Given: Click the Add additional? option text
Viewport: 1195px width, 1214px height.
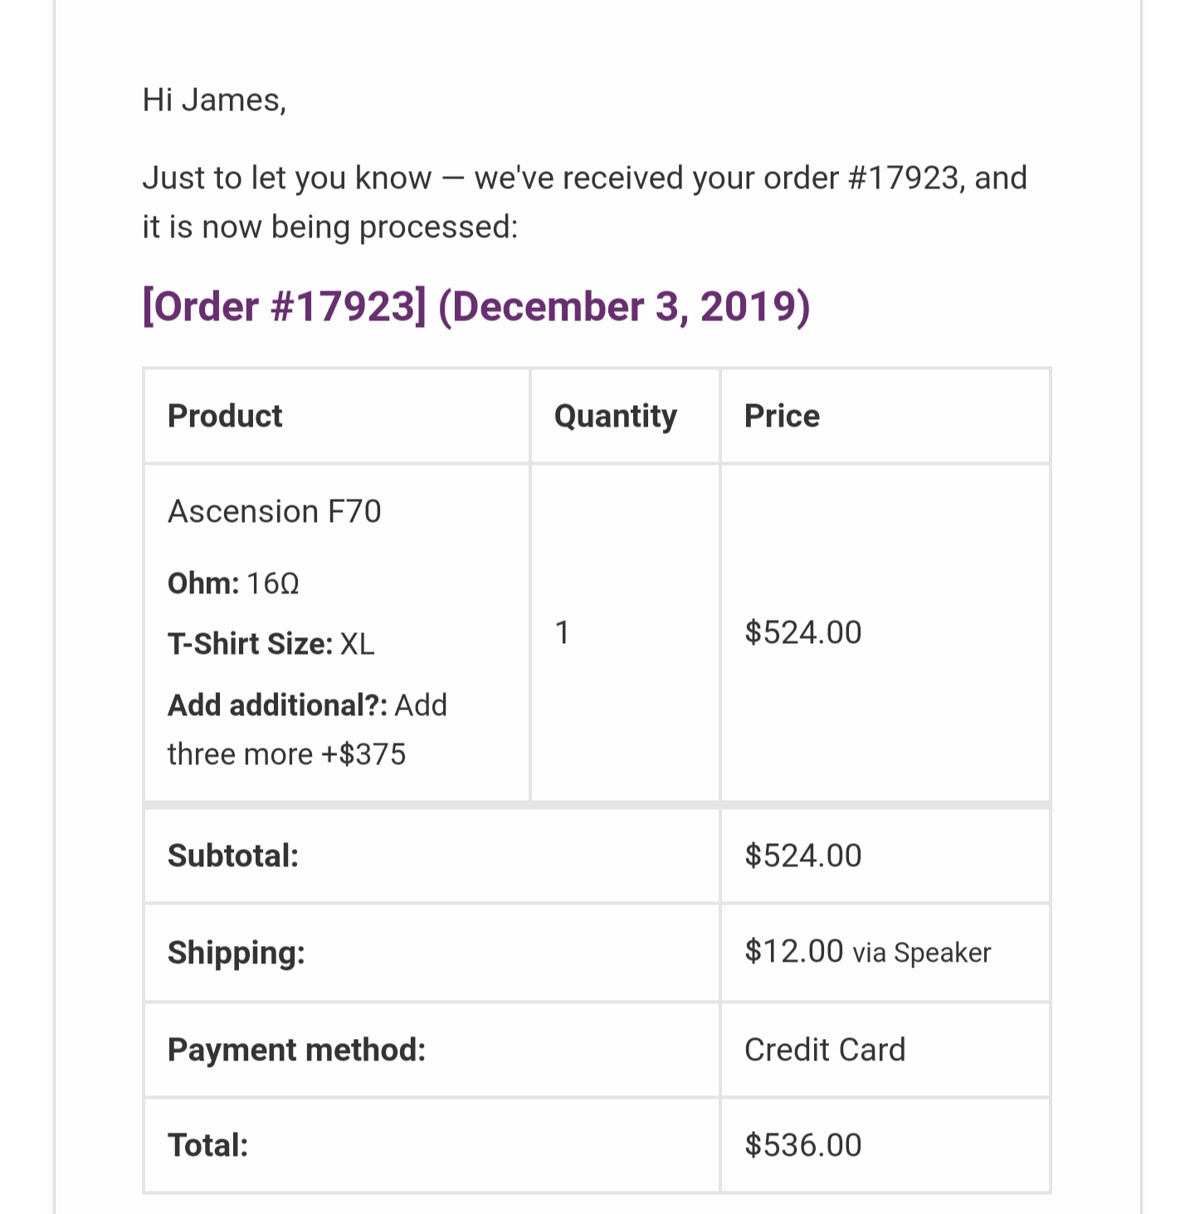Looking at the screenshot, I should pyautogui.click(x=307, y=705).
